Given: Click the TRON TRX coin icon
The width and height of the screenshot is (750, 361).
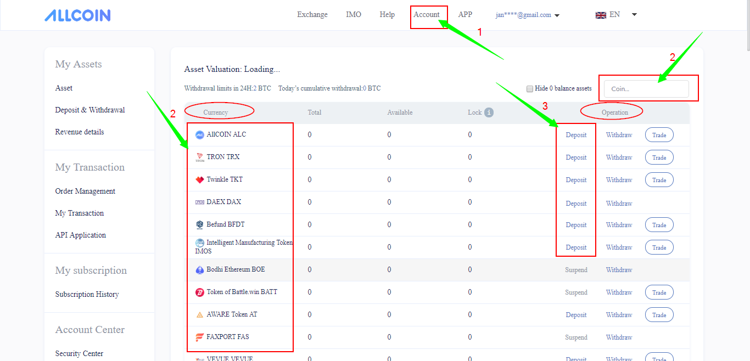Looking at the screenshot, I should coord(200,157).
